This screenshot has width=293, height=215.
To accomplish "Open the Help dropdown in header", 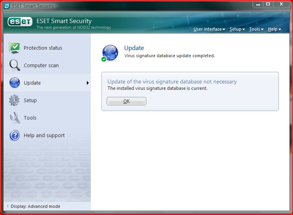I will 274,29.
